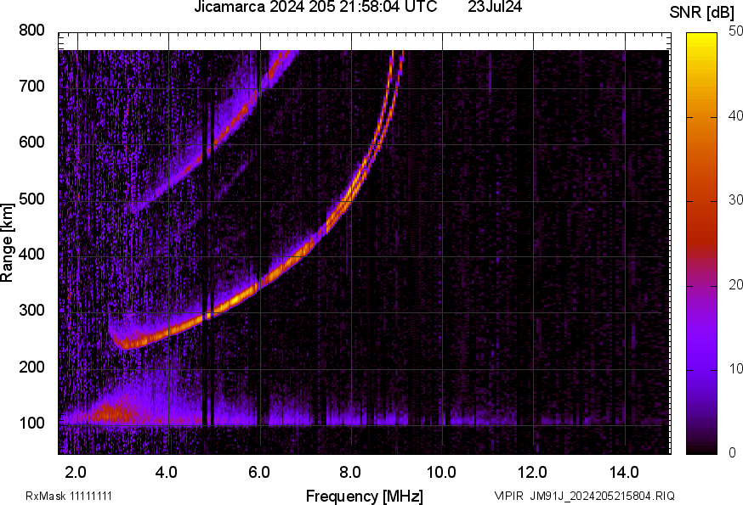This screenshot has width=743, height=505.
Task: Click the 2.0 frequency tick label
Action: 76,472
